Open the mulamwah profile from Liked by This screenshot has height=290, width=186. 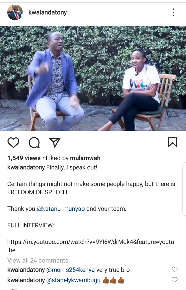[x=85, y=158]
